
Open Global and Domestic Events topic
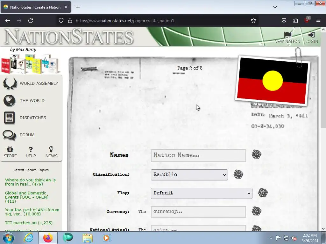pyautogui.click(x=27, y=197)
